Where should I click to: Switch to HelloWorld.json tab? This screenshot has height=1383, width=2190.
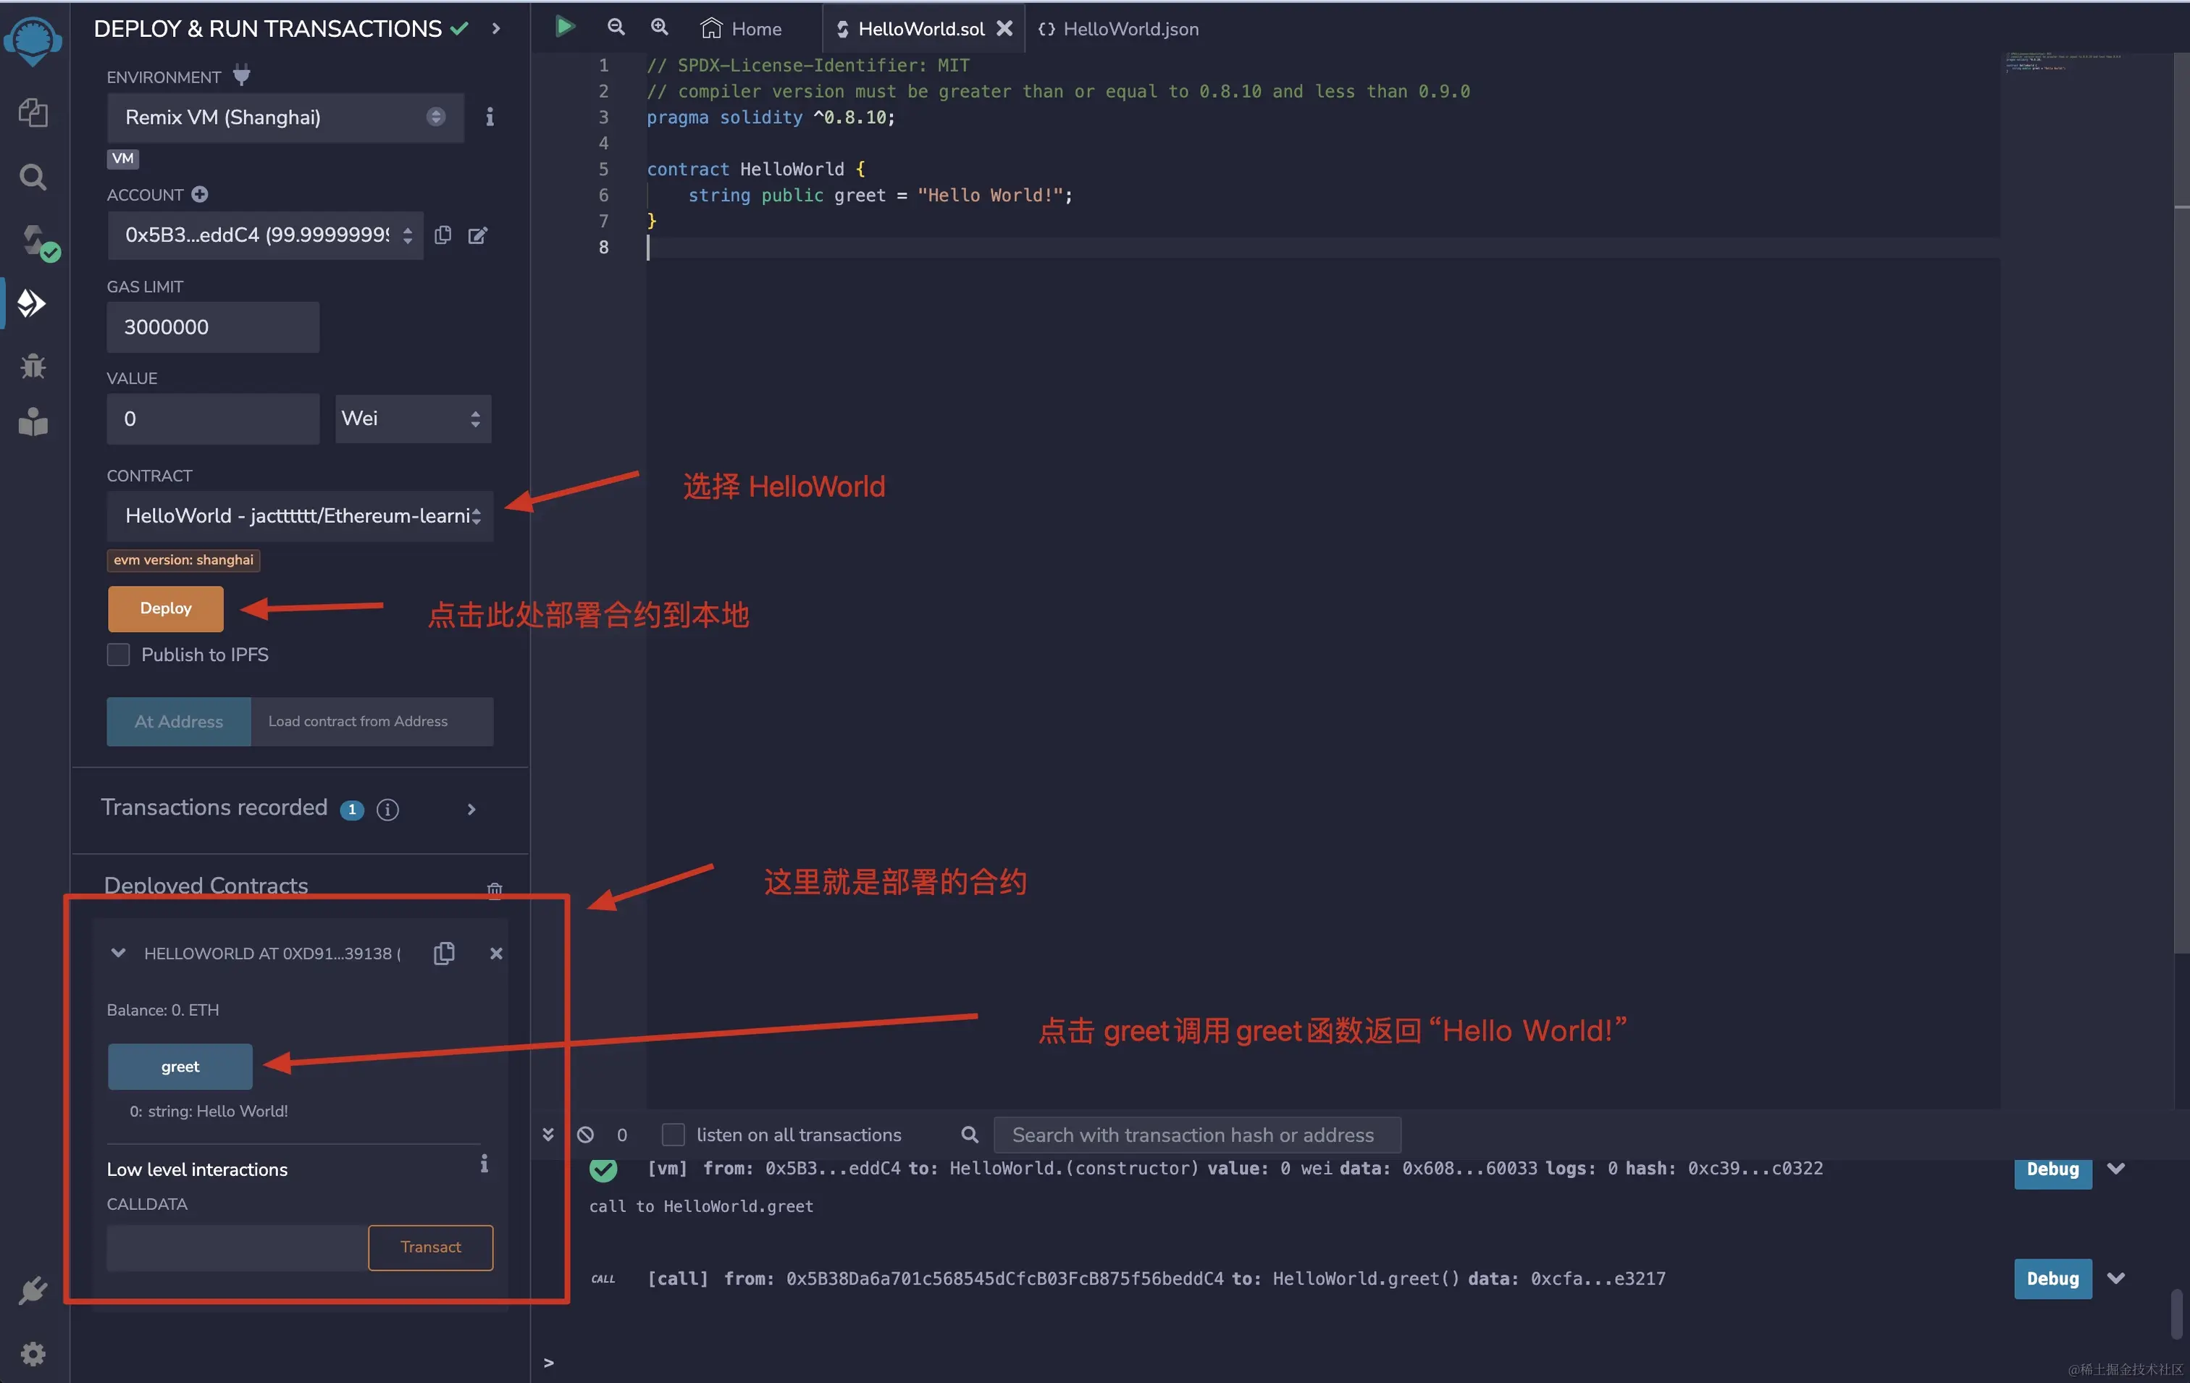[1119, 28]
